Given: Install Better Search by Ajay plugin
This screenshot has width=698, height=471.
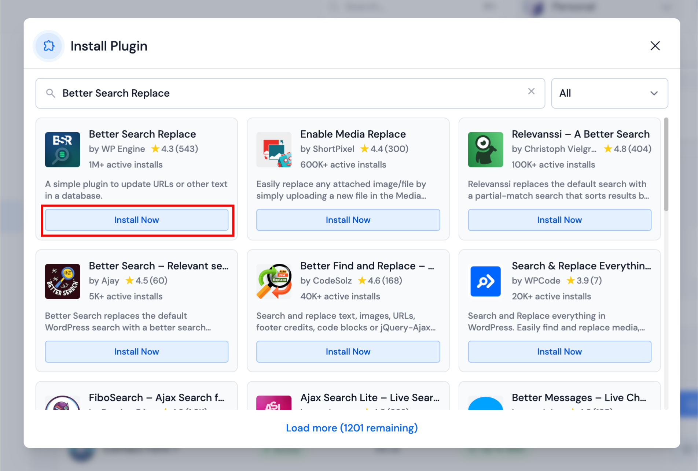Looking at the screenshot, I should click(136, 352).
